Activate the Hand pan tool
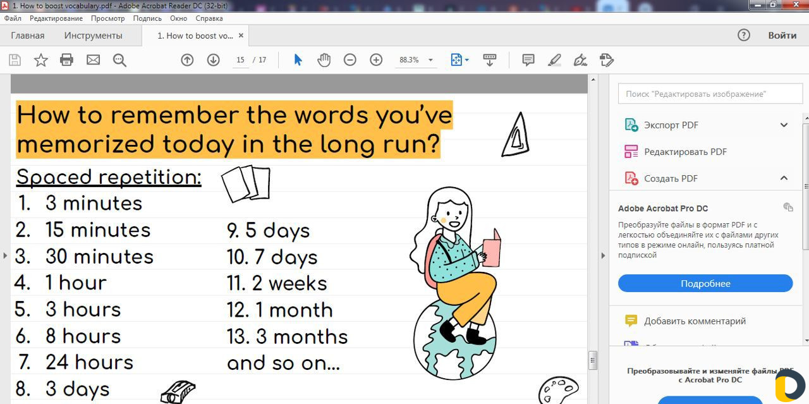Screen dimensions: 809x404 pos(324,60)
